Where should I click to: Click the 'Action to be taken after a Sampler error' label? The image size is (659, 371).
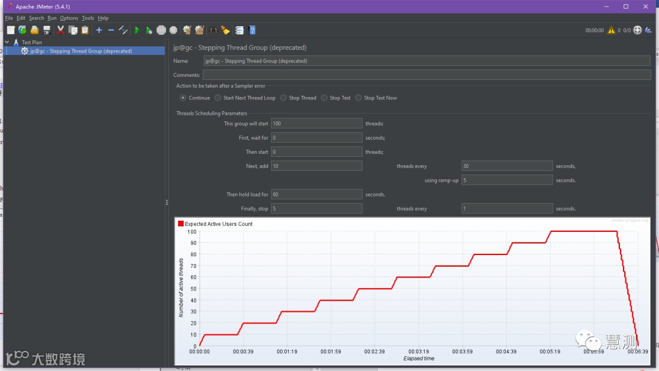pyautogui.click(x=221, y=85)
